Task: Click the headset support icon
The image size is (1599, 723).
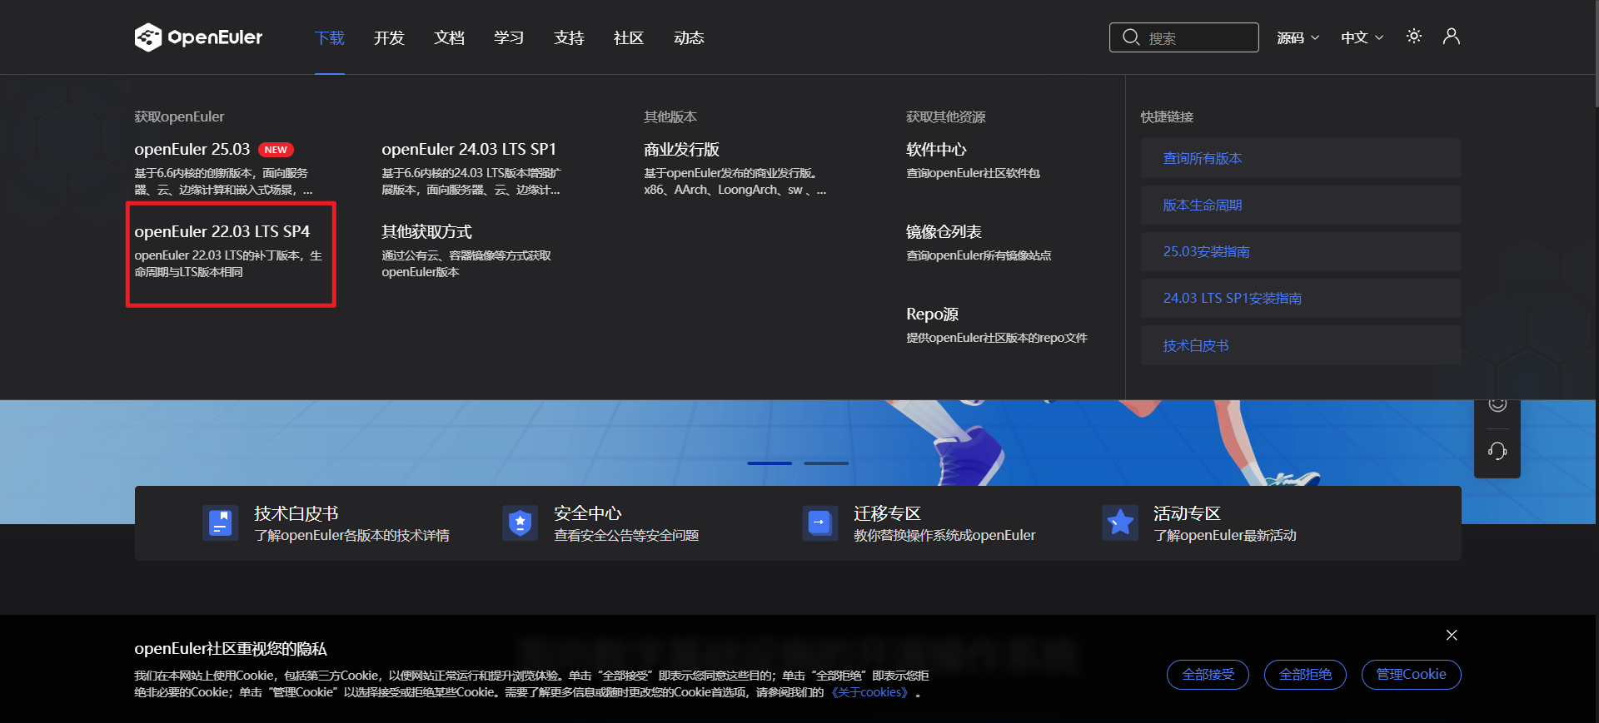Action: [x=1497, y=452]
